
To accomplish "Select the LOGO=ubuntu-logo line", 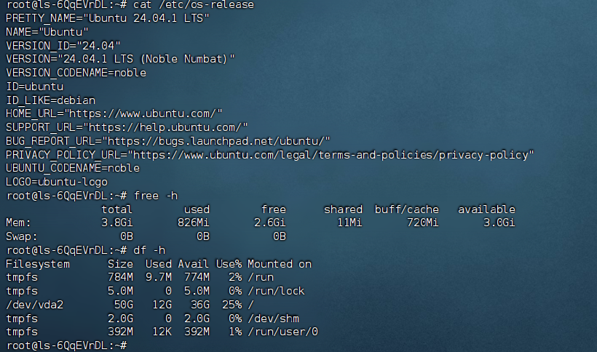I will pos(57,182).
